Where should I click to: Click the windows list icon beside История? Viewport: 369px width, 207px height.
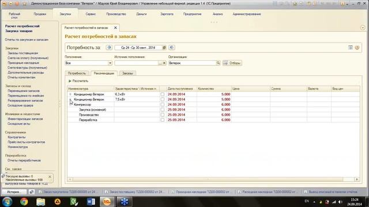tap(31, 191)
